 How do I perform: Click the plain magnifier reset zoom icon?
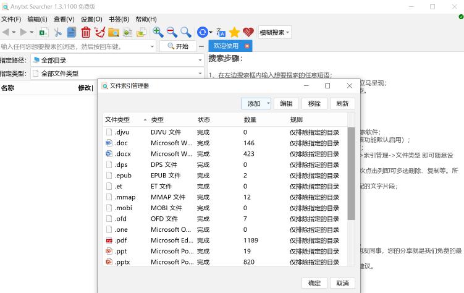coord(186,32)
